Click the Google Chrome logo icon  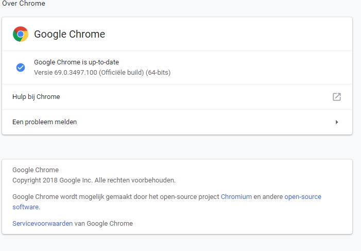coord(21,34)
